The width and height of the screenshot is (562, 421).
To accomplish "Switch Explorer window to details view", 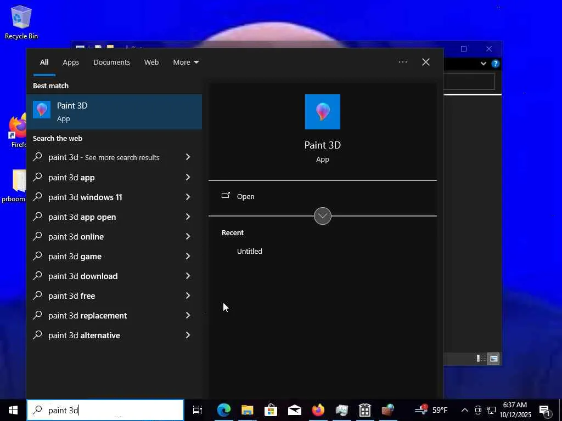I will [x=481, y=359].
